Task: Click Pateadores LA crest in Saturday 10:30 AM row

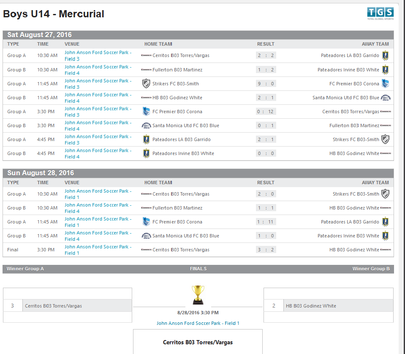Action: (385, 55)
